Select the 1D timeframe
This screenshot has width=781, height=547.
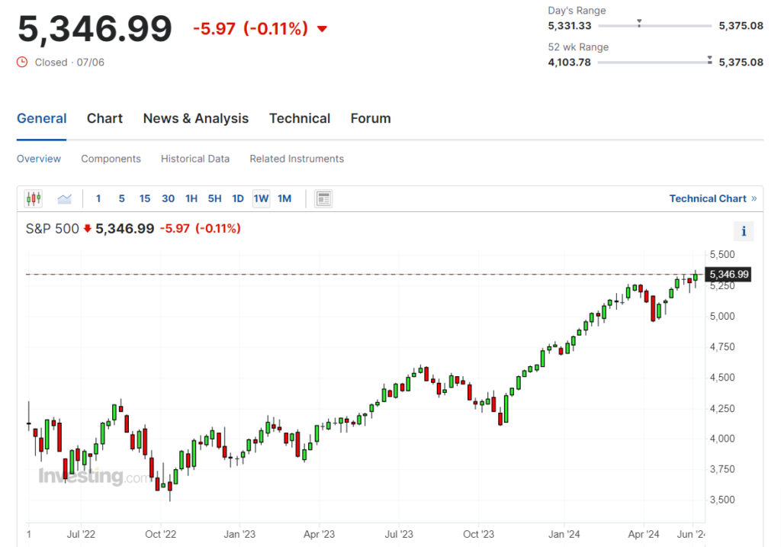coord(237,198)
